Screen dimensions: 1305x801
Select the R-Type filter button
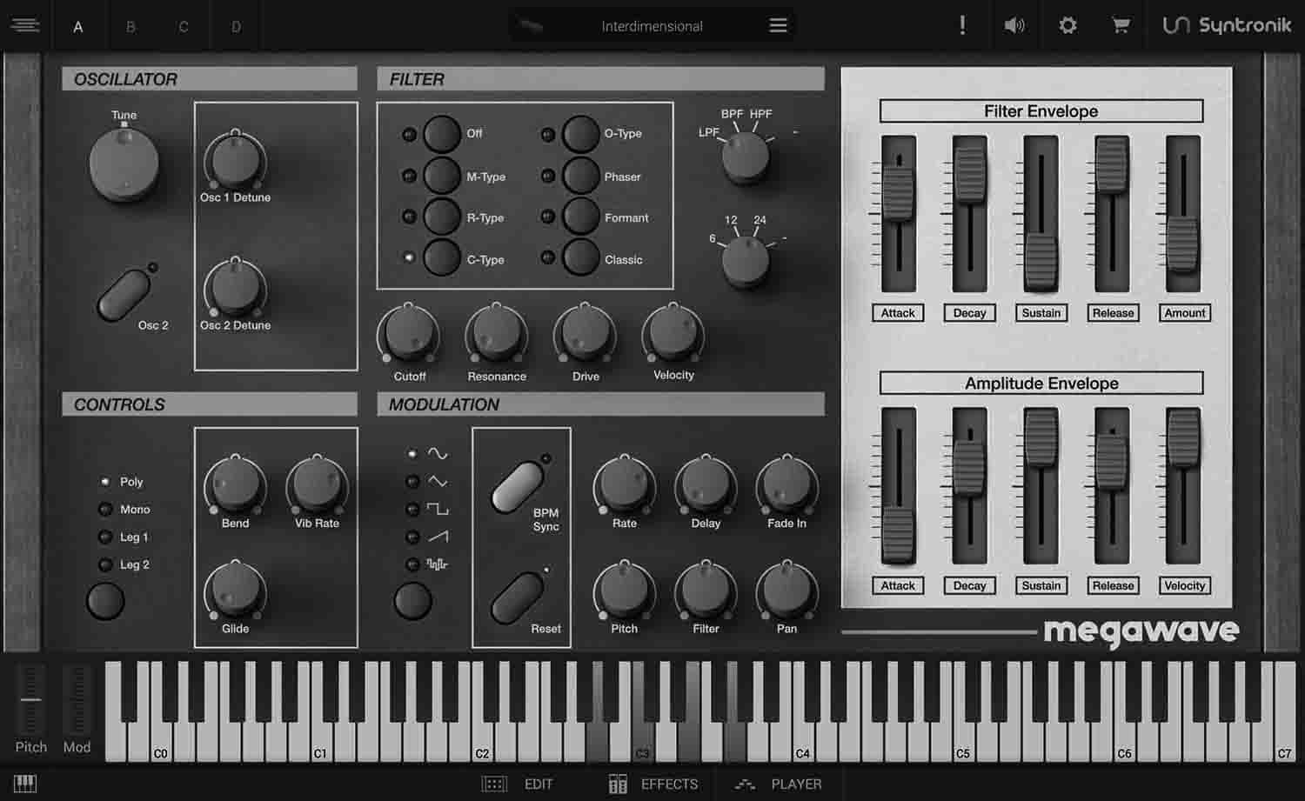[x=442, y=217]
